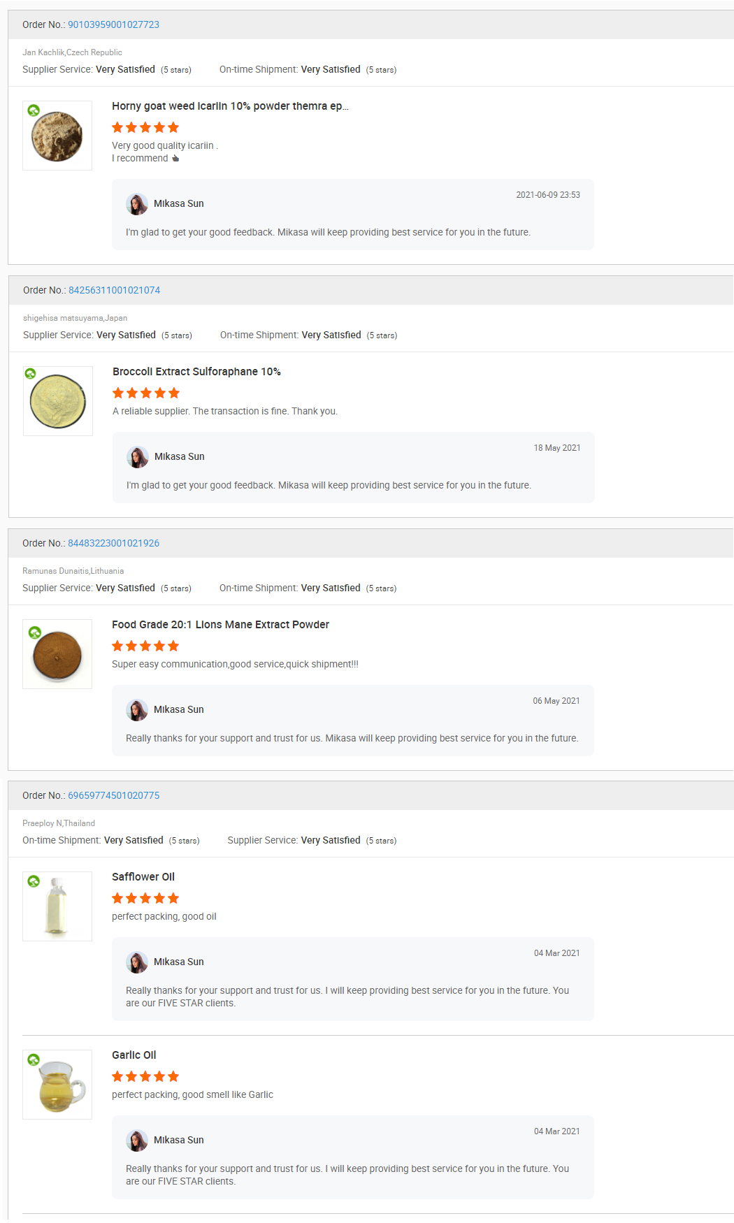This screenshot has width=734, height=1223.
Task: Click the Lions Mane Extract product thumbnail
Action: [x=57, y=656]
